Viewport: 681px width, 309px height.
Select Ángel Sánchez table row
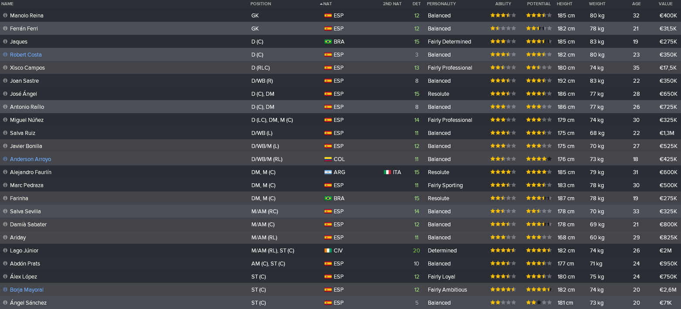pyautogui.click(x=340, y=302)
